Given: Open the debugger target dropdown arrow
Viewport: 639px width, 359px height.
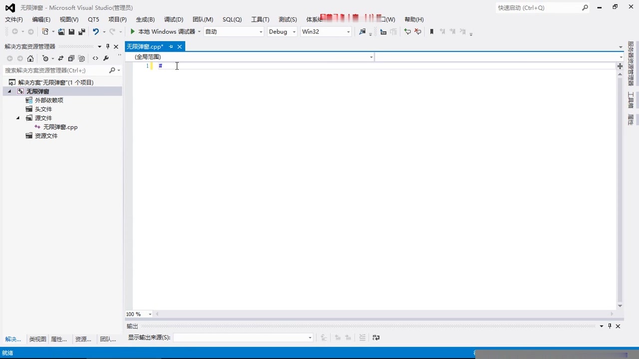Looking at the screenshot, I should click(199, 31).
